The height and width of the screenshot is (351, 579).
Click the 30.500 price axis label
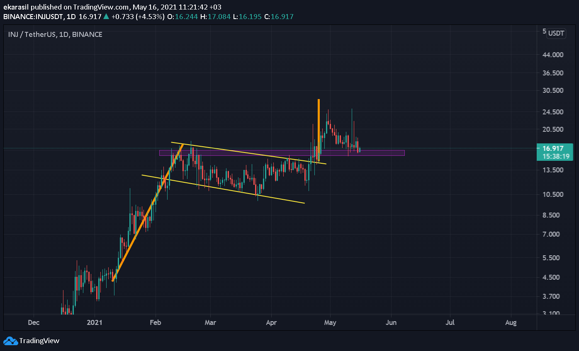pos(552,90)
